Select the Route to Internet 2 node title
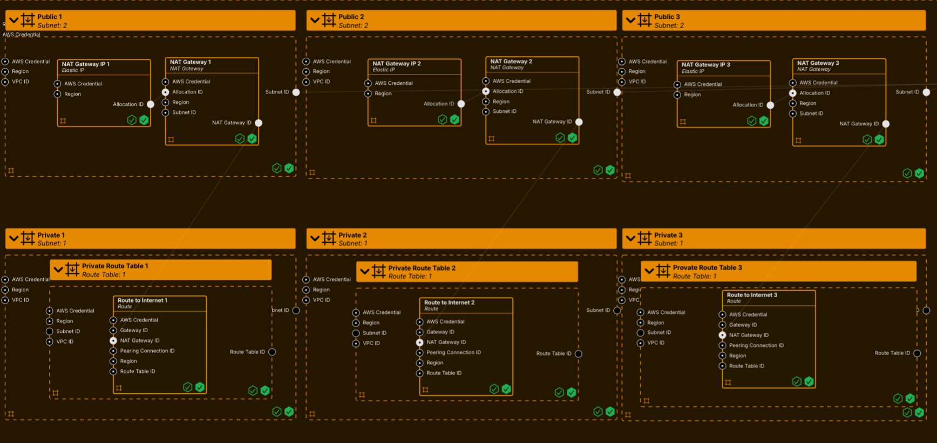 click(x=449, y=303)
